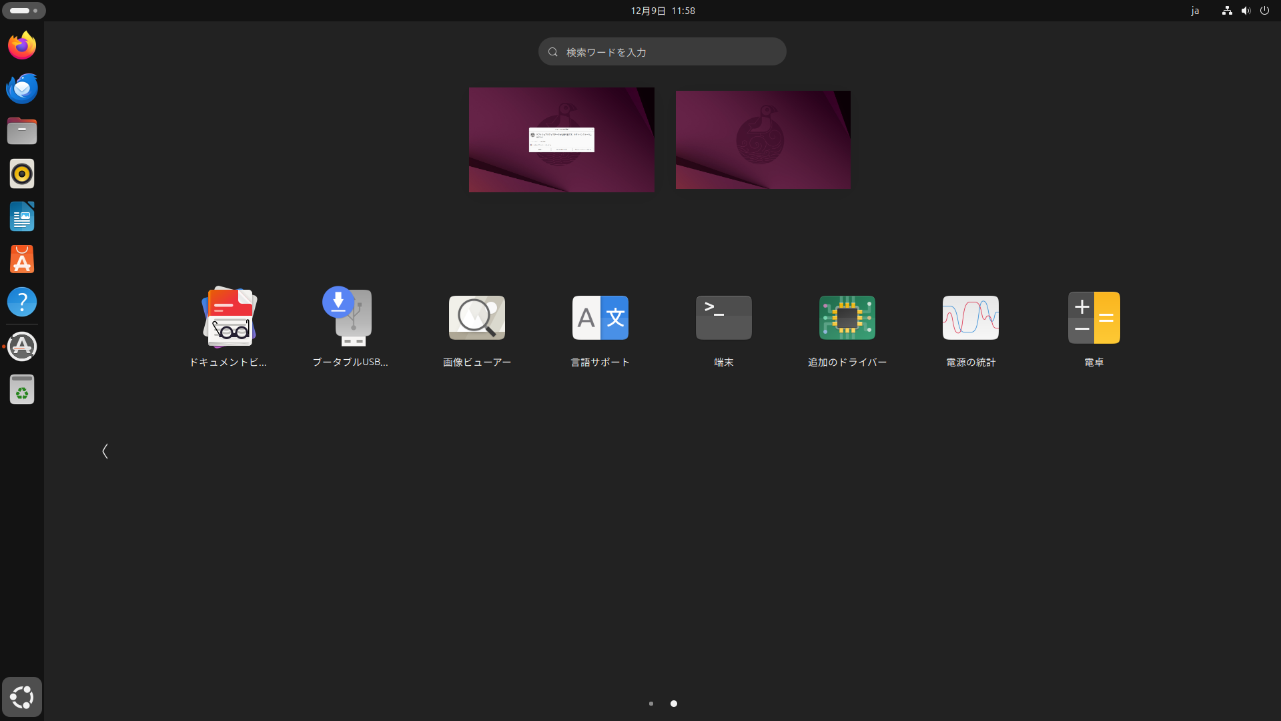
Task: Launch 電源の統計 power statistics
Action: [970, 318]
